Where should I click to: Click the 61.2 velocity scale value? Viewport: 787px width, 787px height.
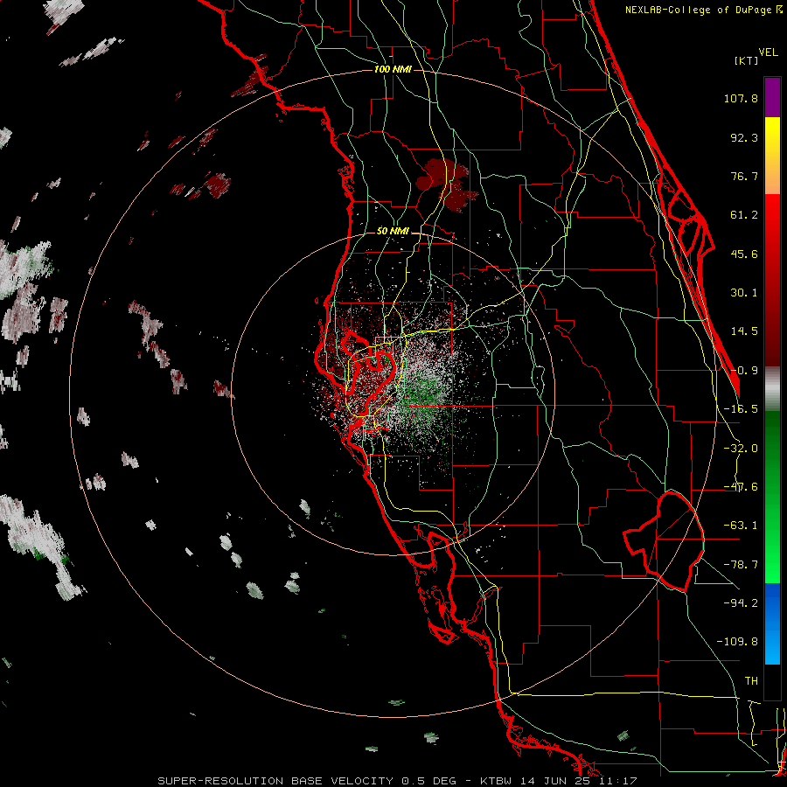coord(744,215)
